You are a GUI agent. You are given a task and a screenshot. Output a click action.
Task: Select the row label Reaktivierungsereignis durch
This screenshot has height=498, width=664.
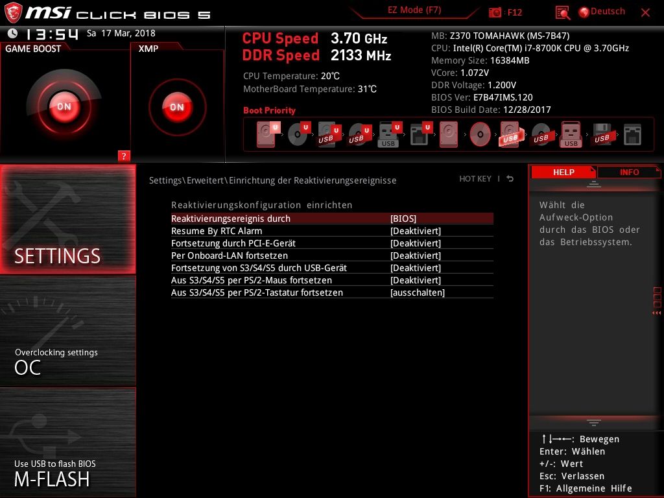click(x=231, y=219)
